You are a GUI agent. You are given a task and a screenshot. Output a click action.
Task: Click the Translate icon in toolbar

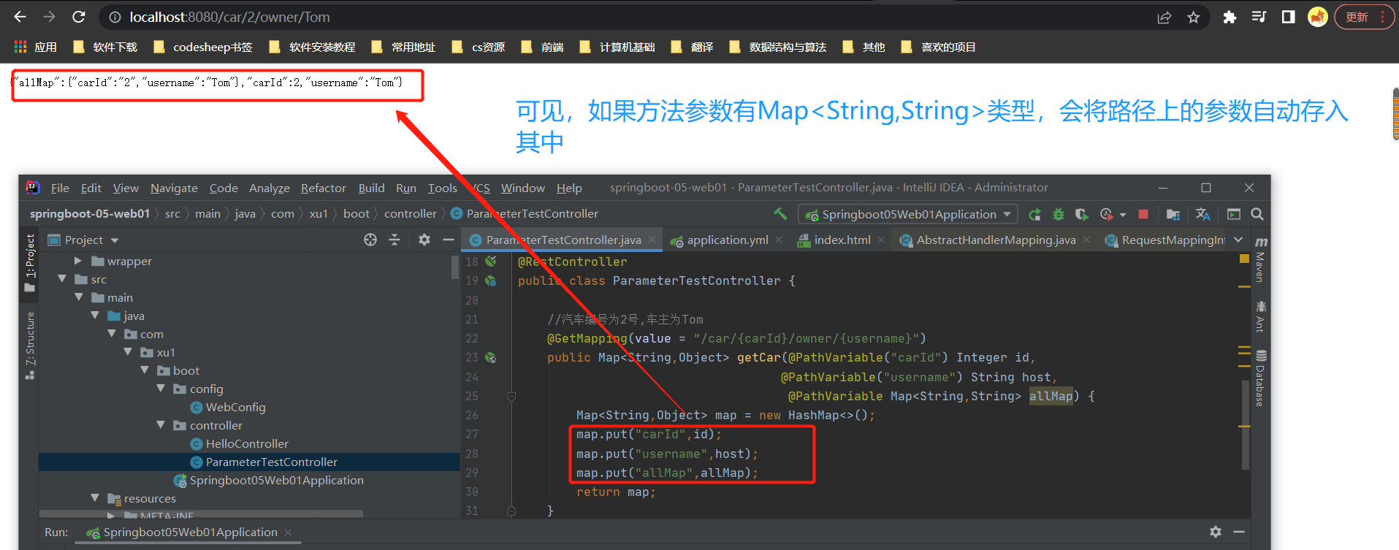point(1203,214)
